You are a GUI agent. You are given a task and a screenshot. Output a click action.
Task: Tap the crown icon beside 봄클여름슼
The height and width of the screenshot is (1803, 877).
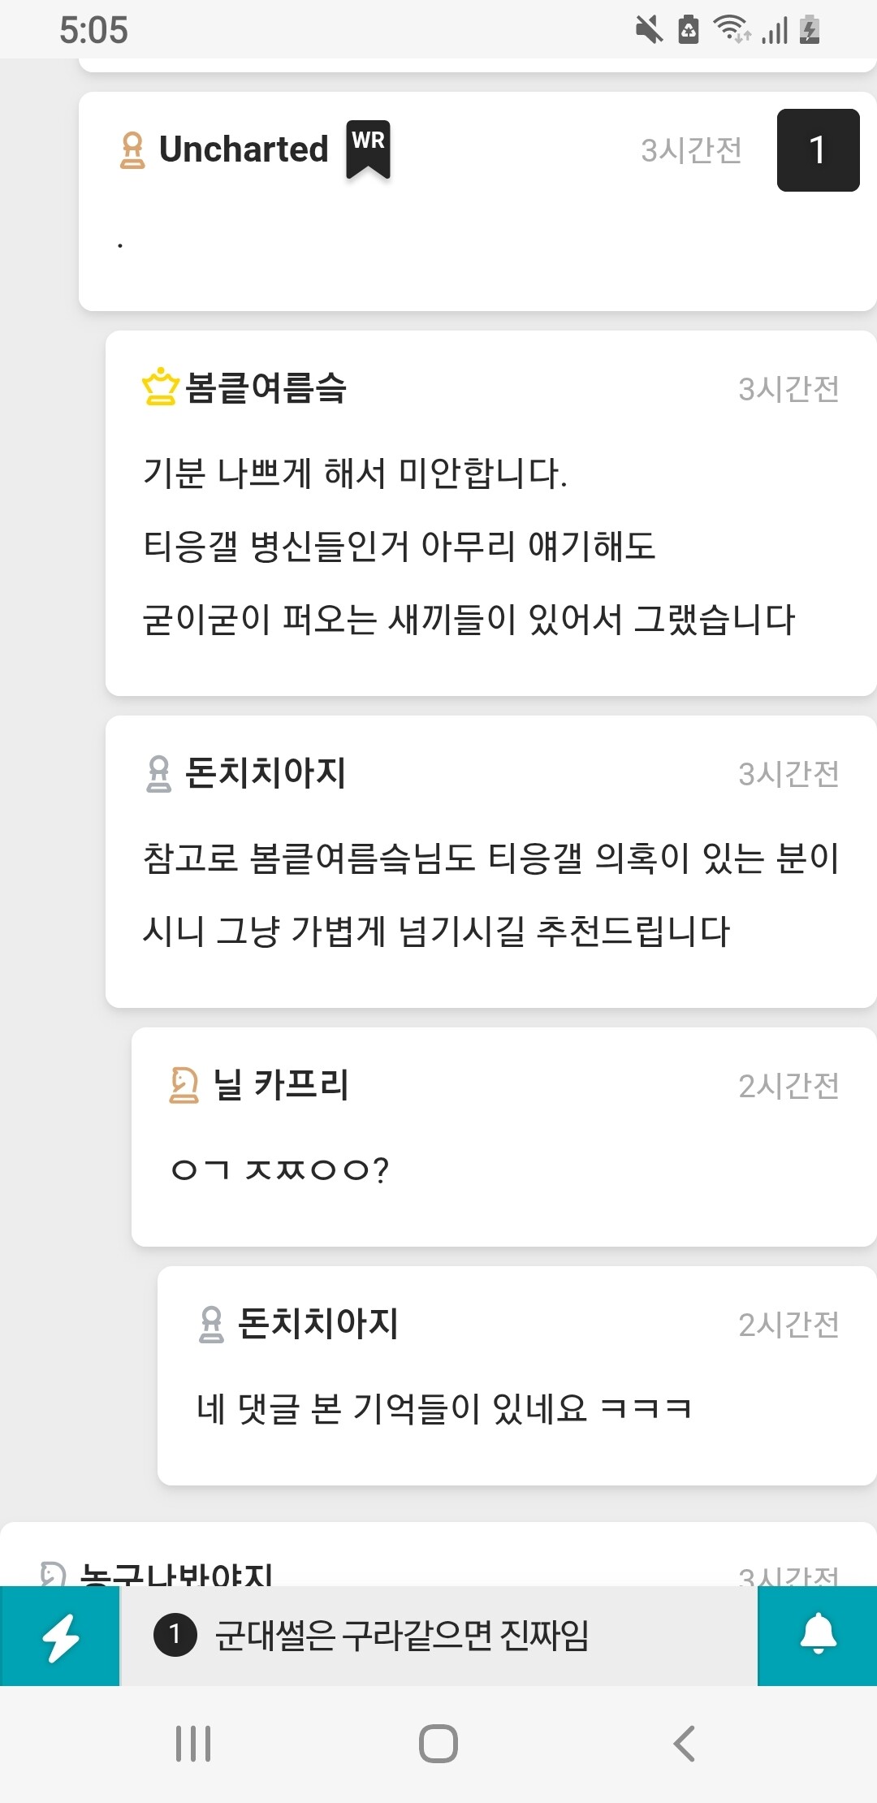[x=160, y=387]
